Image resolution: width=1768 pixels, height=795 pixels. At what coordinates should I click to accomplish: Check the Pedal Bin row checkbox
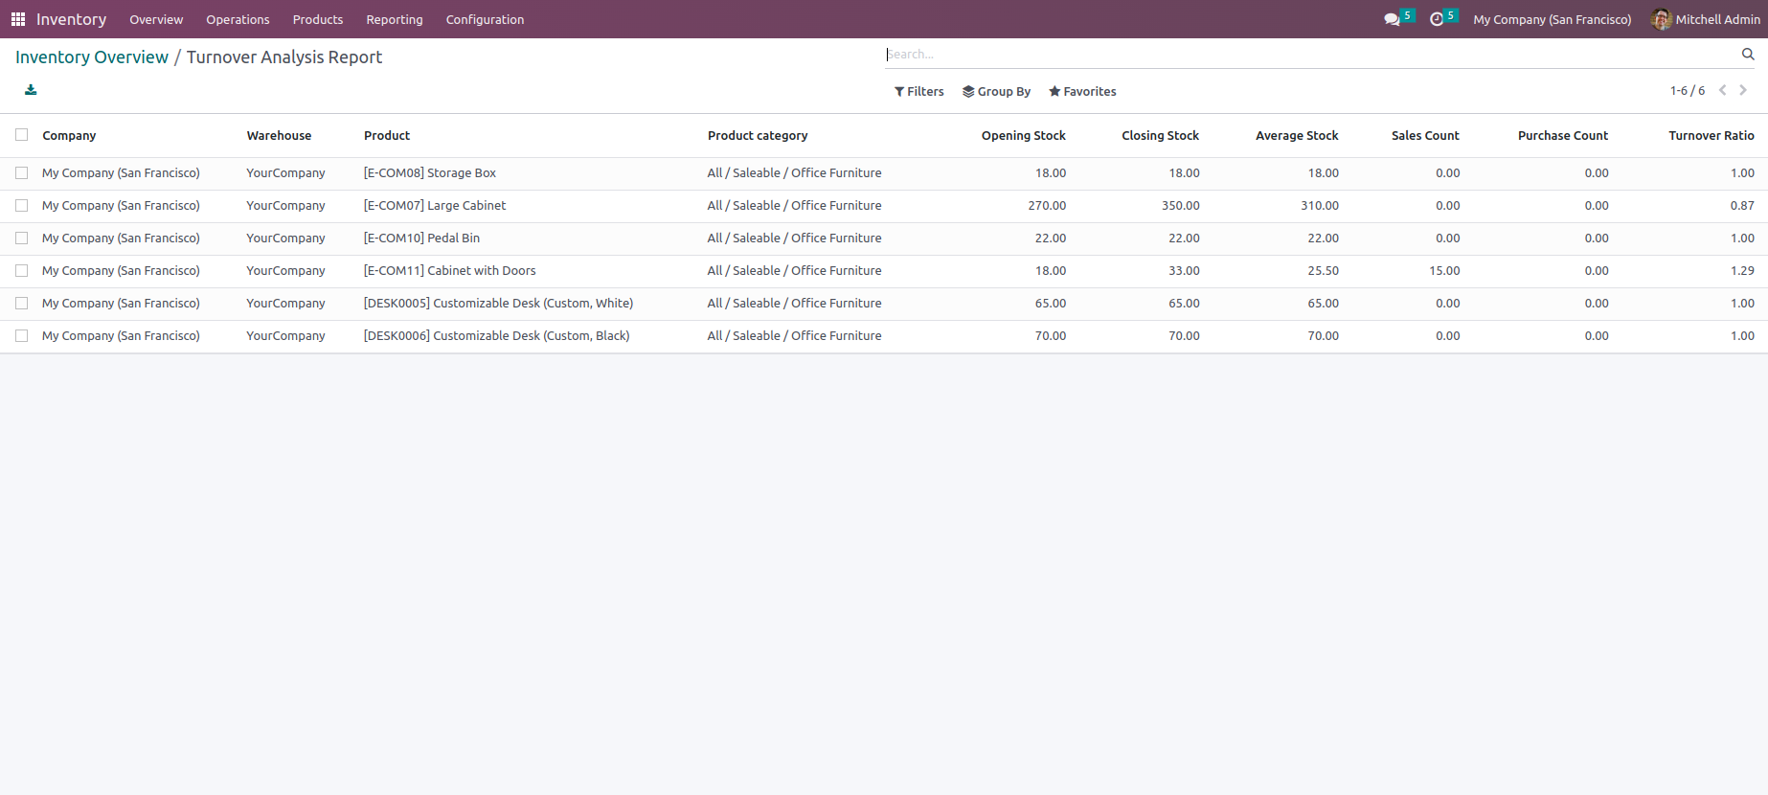(x=22, y=238)
